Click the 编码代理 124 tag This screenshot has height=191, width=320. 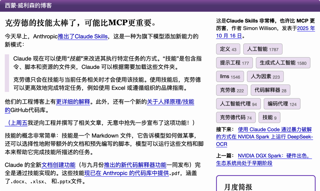click(282, 104)
